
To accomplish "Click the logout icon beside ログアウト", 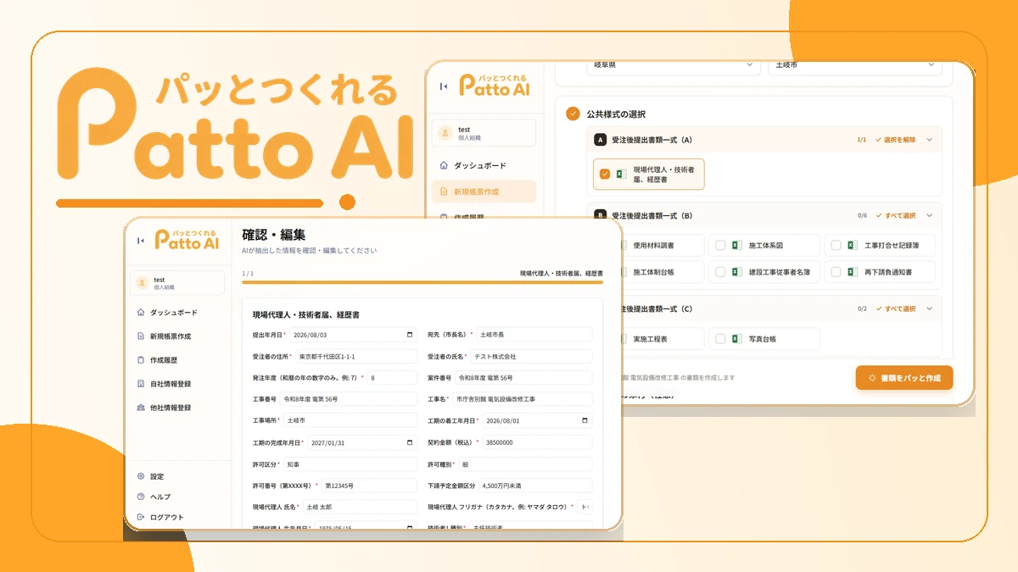I will (x=141, y=517).
